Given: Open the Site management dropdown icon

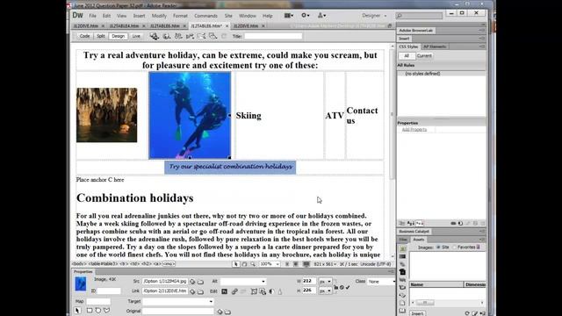Looking at the screenshot, I should pos(321,16).
